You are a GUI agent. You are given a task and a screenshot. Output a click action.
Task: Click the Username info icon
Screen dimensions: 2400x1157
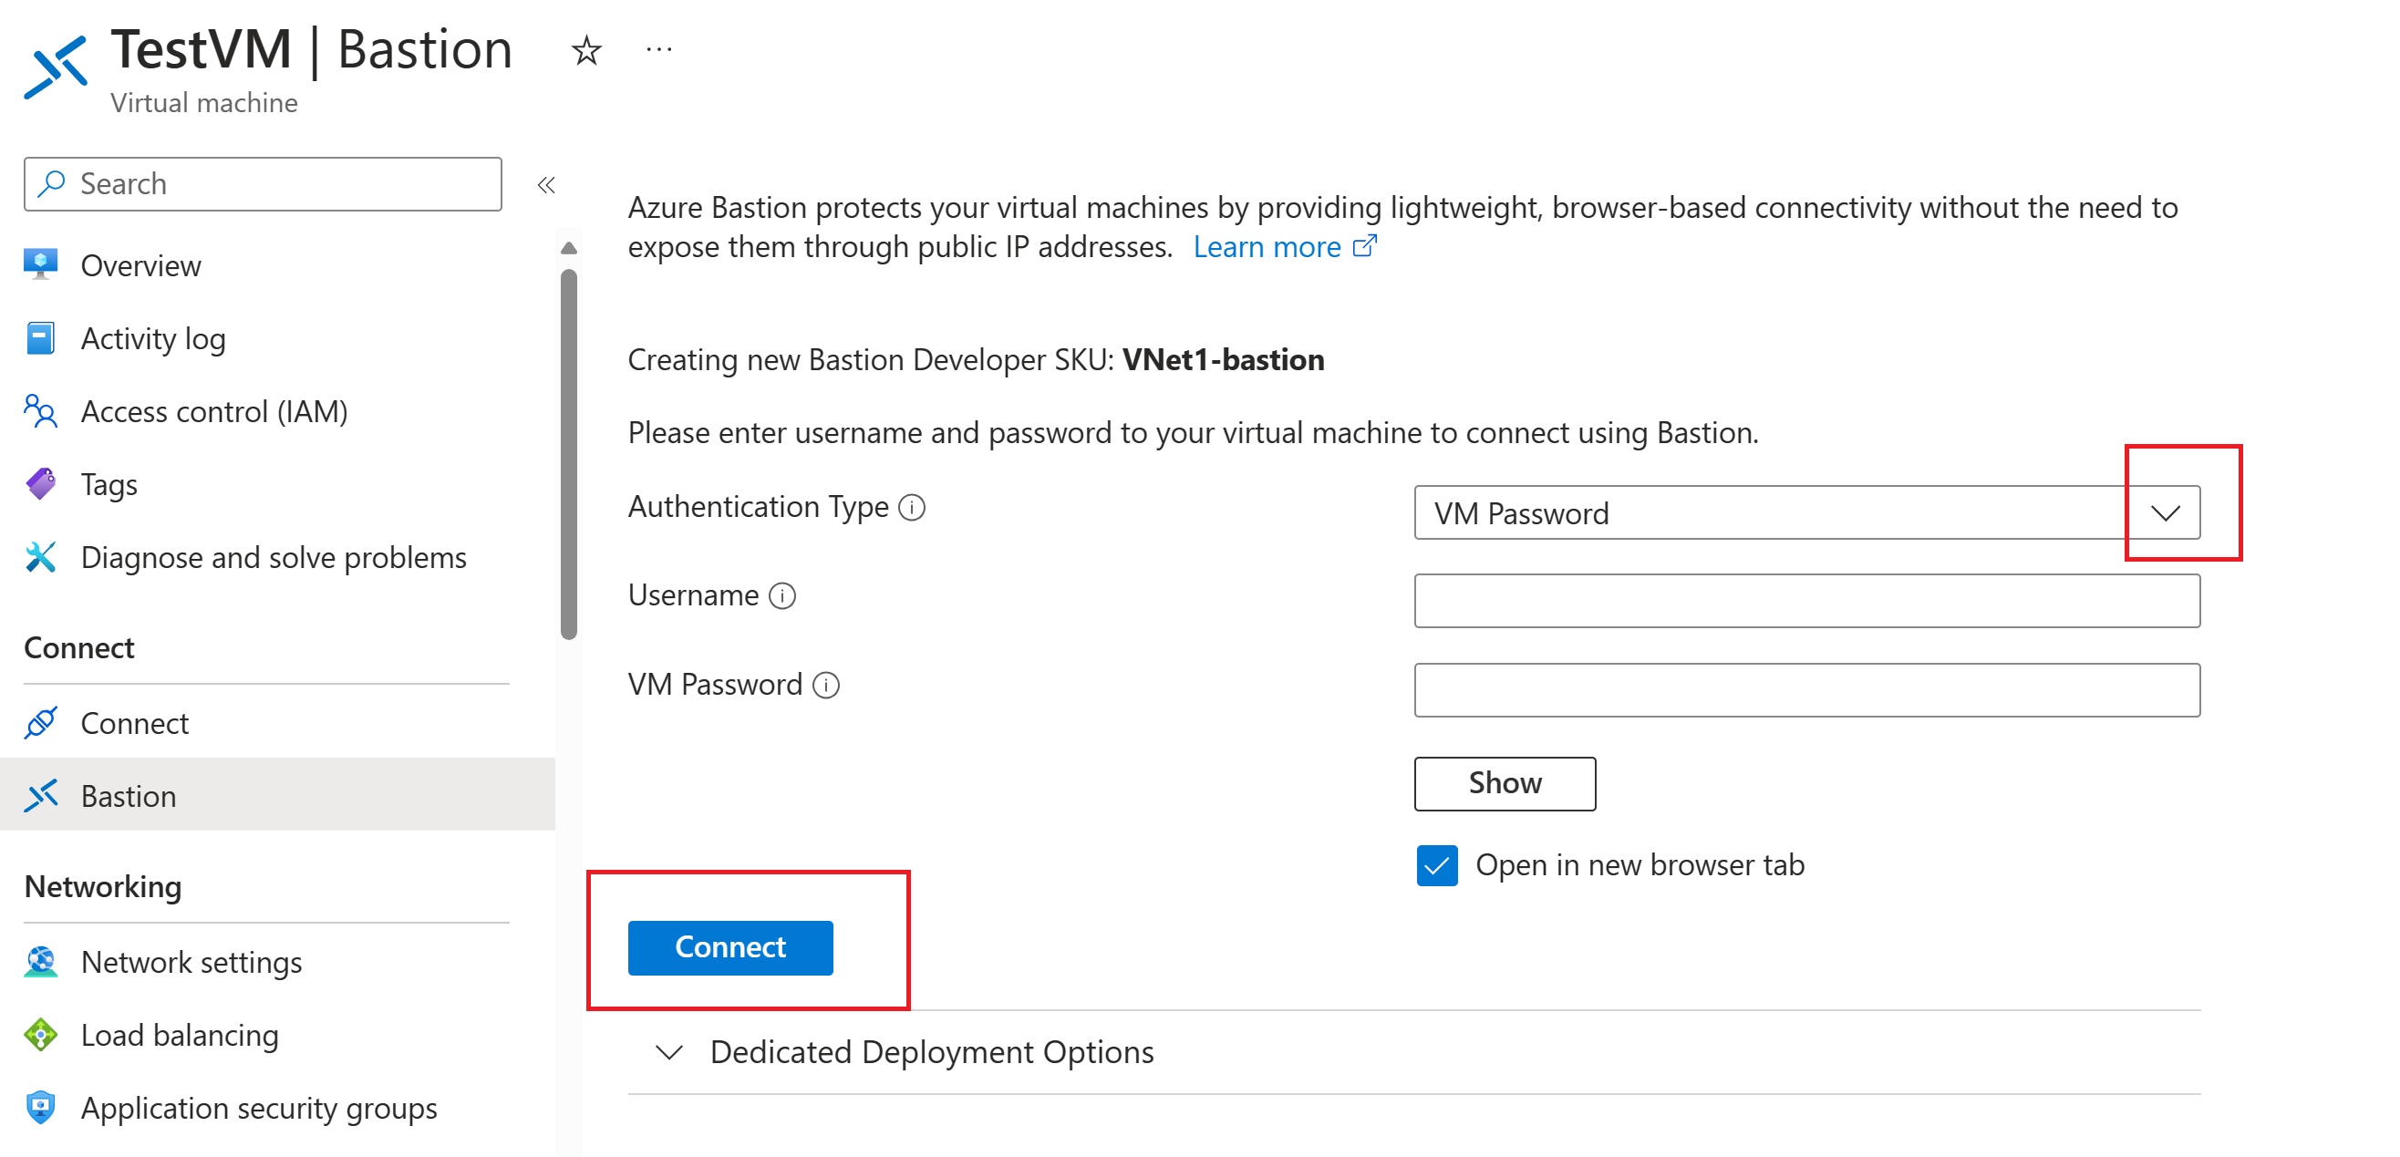pyautogui.click(x=782, y=596)
